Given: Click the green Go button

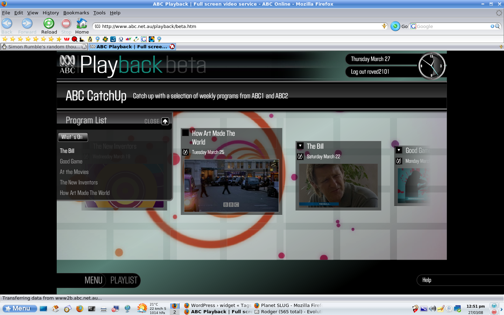Looking at the screenshot, I should click(395, 26).
